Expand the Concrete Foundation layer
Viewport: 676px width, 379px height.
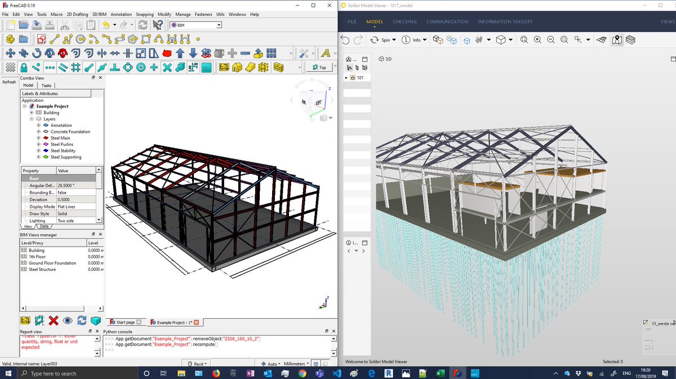pyautogui.click(x=39, y=132)
